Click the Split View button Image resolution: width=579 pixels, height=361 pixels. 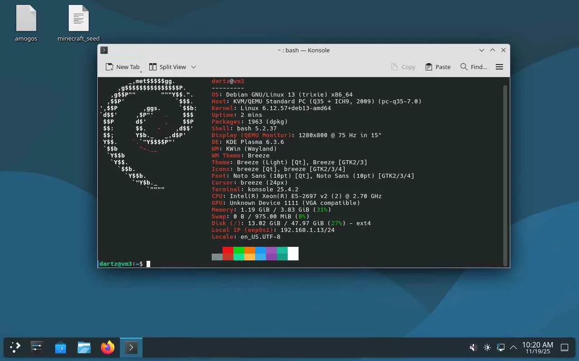point(167,67)
